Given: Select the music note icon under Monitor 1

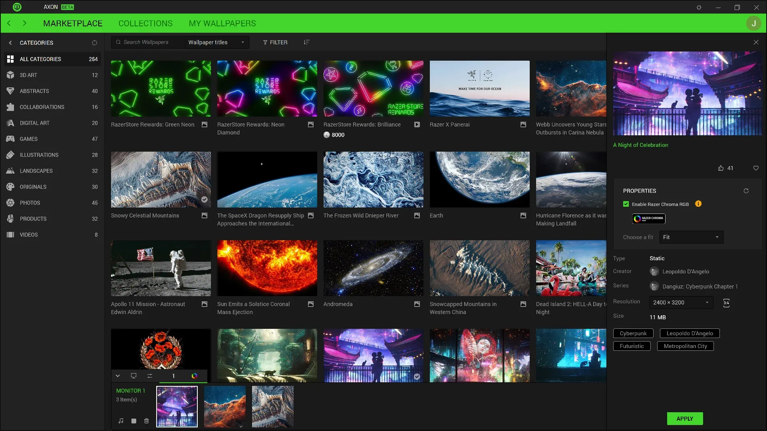Looking at the screenshot, I should tap(121, 421).
